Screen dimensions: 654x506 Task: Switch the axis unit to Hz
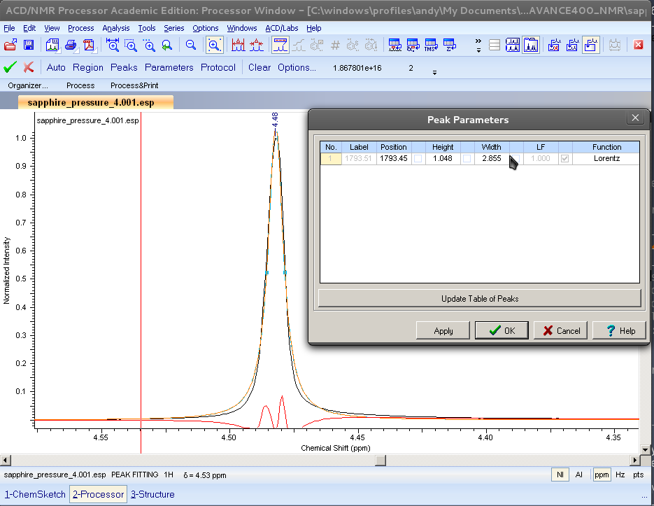(620, 475)
